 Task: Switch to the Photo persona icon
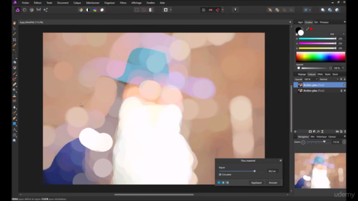coord(17,10)
